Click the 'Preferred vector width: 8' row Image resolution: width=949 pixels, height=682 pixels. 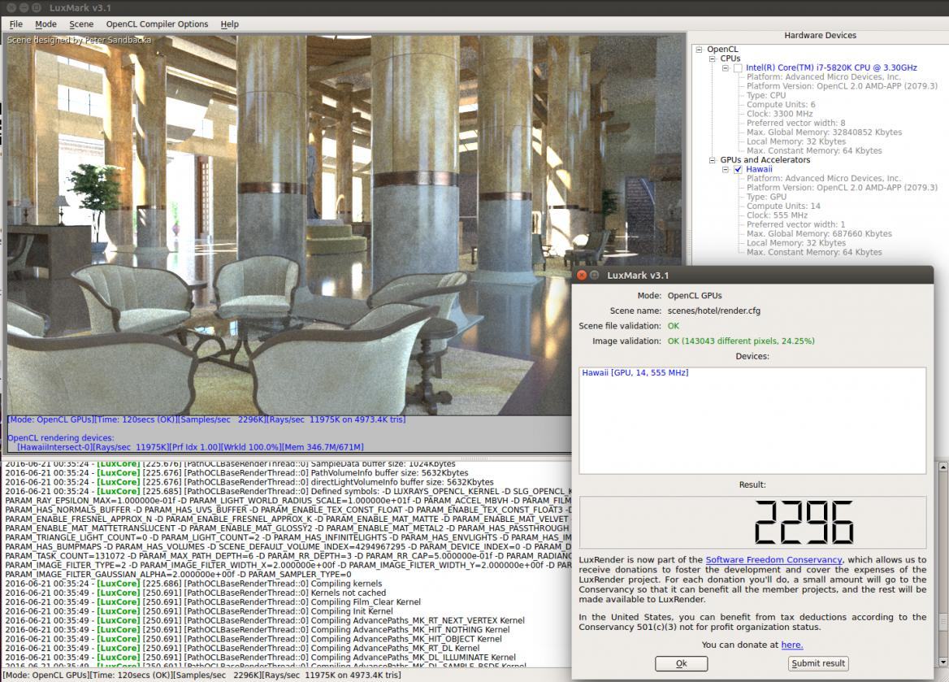coord(796,123)
